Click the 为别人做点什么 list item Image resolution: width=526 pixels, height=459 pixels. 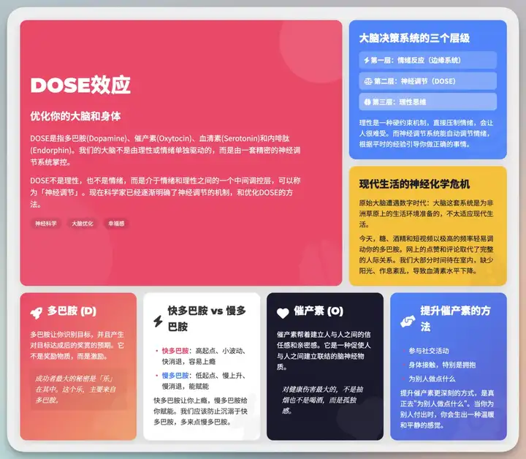coord(432,379)
